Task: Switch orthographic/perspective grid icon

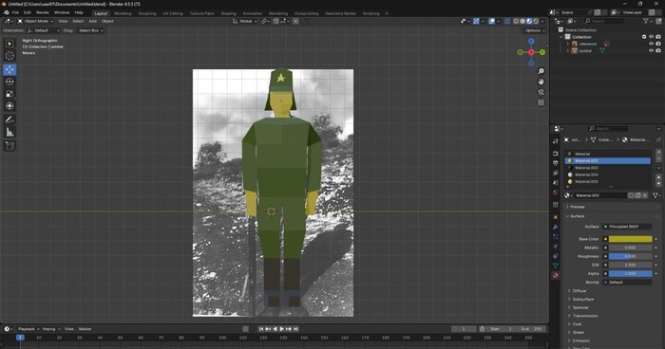Action: coord(541,102)
